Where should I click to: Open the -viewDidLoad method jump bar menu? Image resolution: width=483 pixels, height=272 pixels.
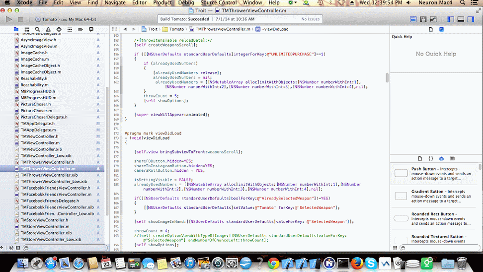(272, 29)
